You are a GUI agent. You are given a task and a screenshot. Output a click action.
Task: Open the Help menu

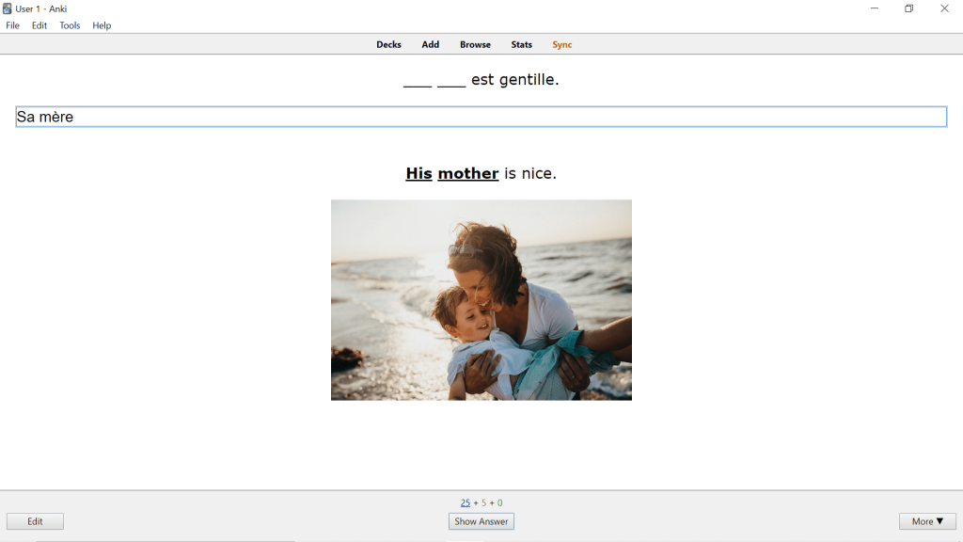[x=102, y=25]
